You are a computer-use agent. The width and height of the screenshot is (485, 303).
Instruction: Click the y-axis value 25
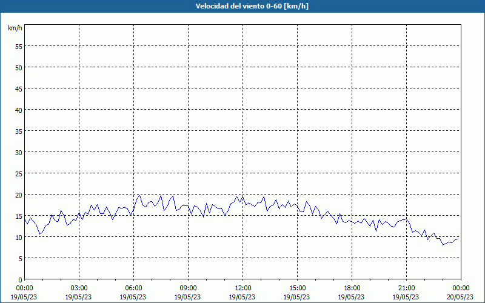19,174
